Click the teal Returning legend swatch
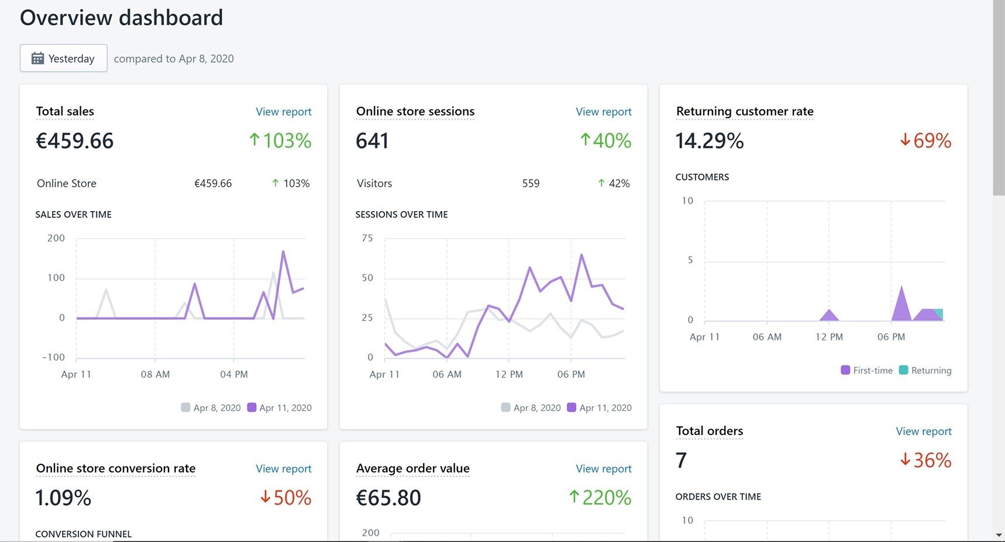The width and height of the screenshot is (1005, 542). 903,370
